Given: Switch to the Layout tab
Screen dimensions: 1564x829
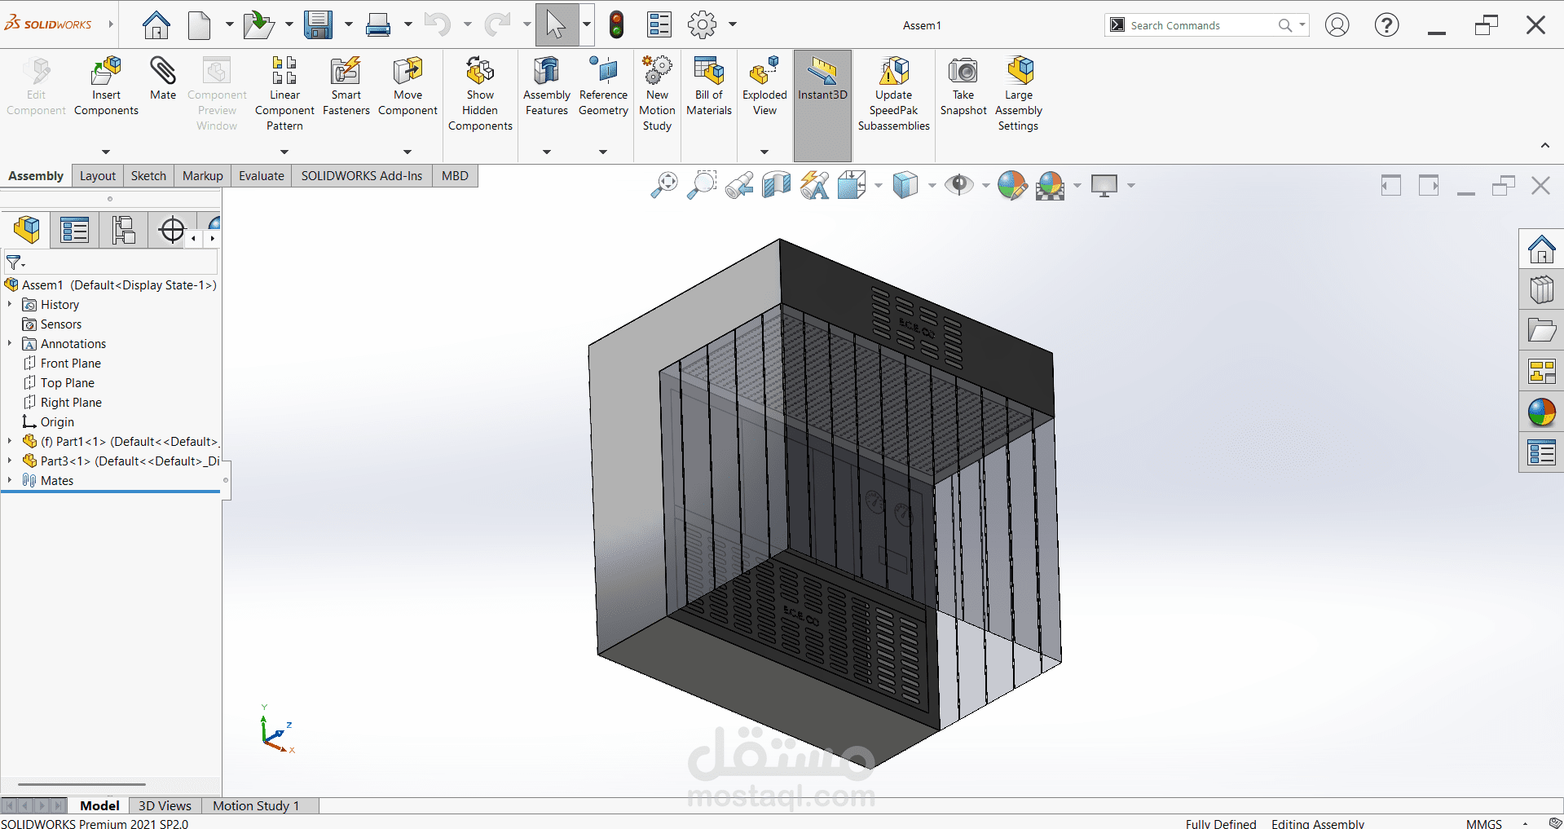Looking at the screenshot, I should point(98,175).
